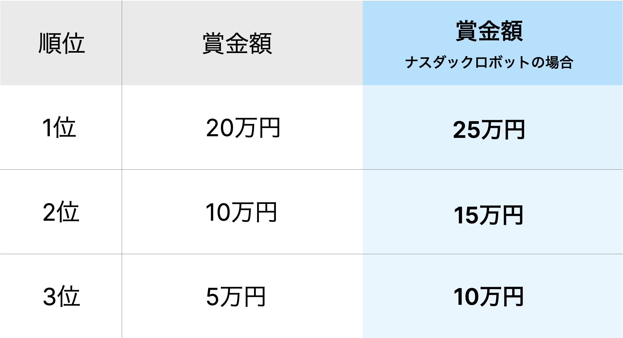
Task: Select the 2位 rank cell
Action: coord(61,212)
